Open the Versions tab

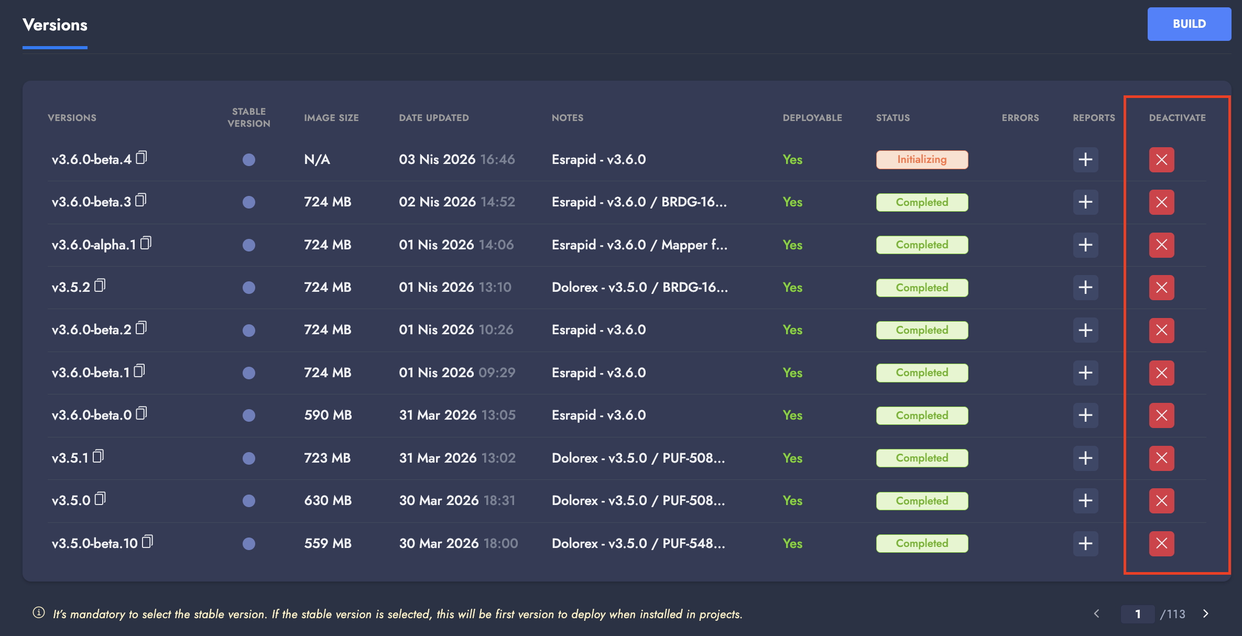[x=55, y=25]
